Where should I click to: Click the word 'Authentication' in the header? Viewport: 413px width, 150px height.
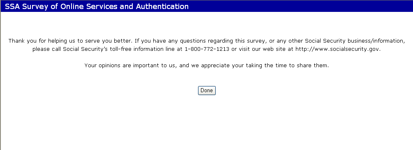click(162, 7)
